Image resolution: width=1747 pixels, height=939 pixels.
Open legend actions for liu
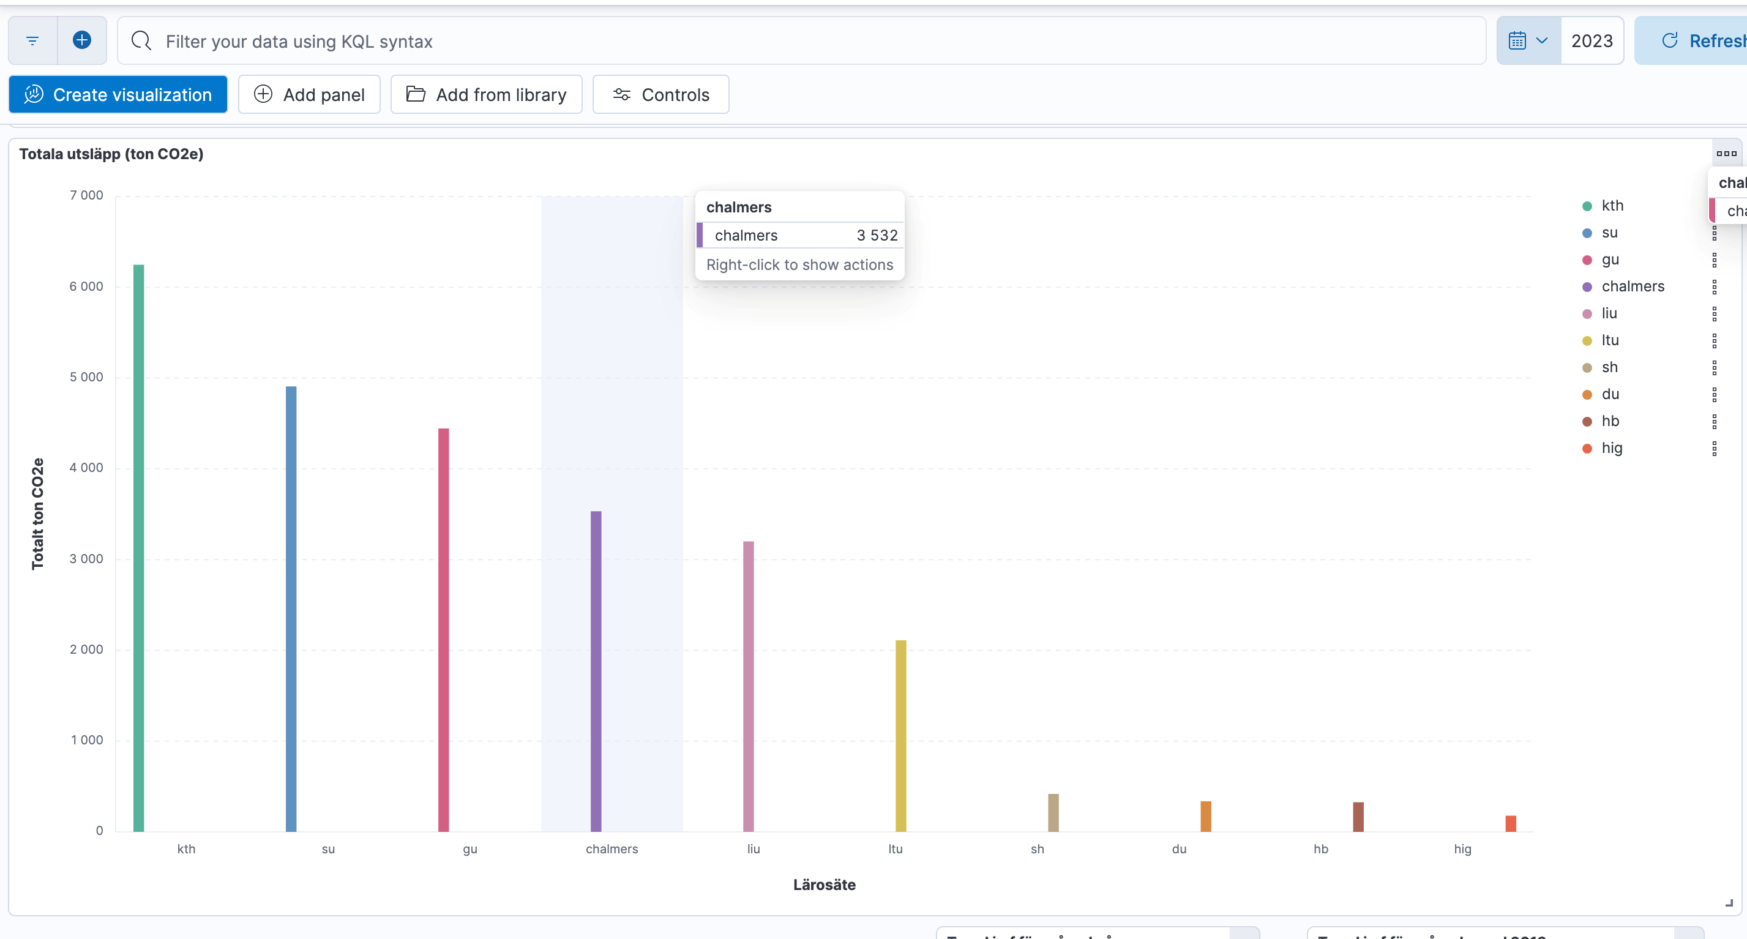click(1714, 314)
